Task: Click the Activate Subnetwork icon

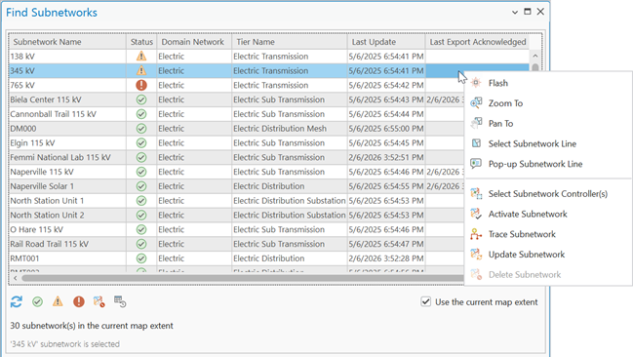Action: tap(476, 214)
